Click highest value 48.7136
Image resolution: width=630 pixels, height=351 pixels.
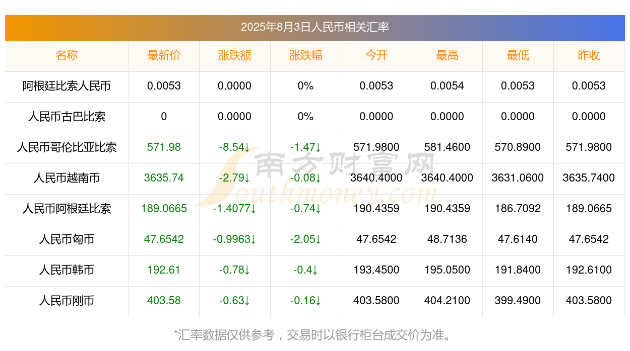(x=447, y=239)
